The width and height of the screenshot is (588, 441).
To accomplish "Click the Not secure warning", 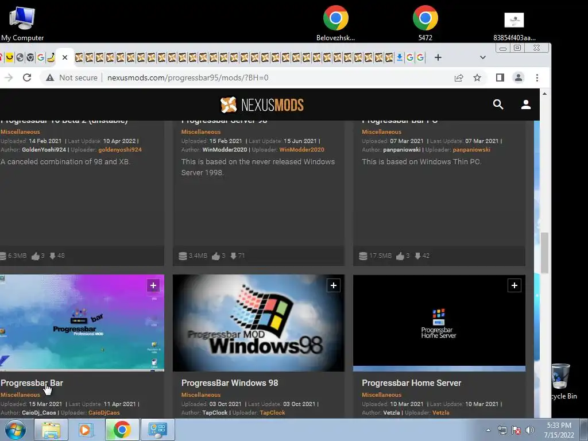I will (x=71, y=78).
